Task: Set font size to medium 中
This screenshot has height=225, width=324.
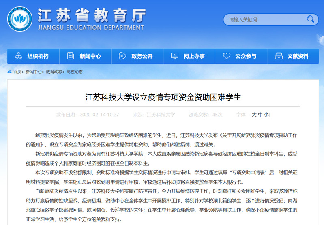Action: point(260,115)
